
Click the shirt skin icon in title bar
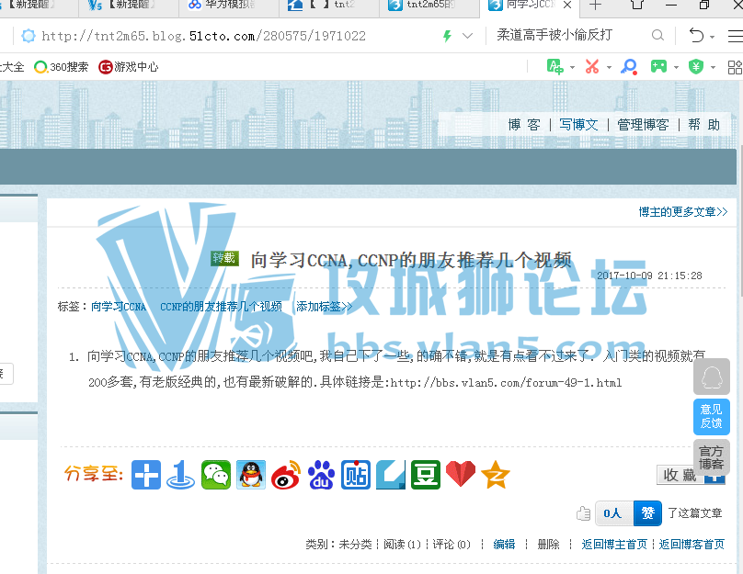(x=637, y=5)
